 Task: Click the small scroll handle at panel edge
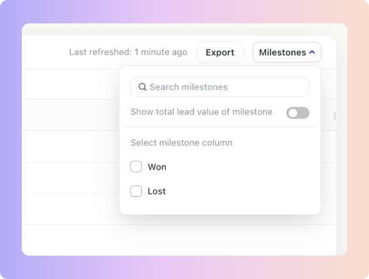(x=334, y=116)
